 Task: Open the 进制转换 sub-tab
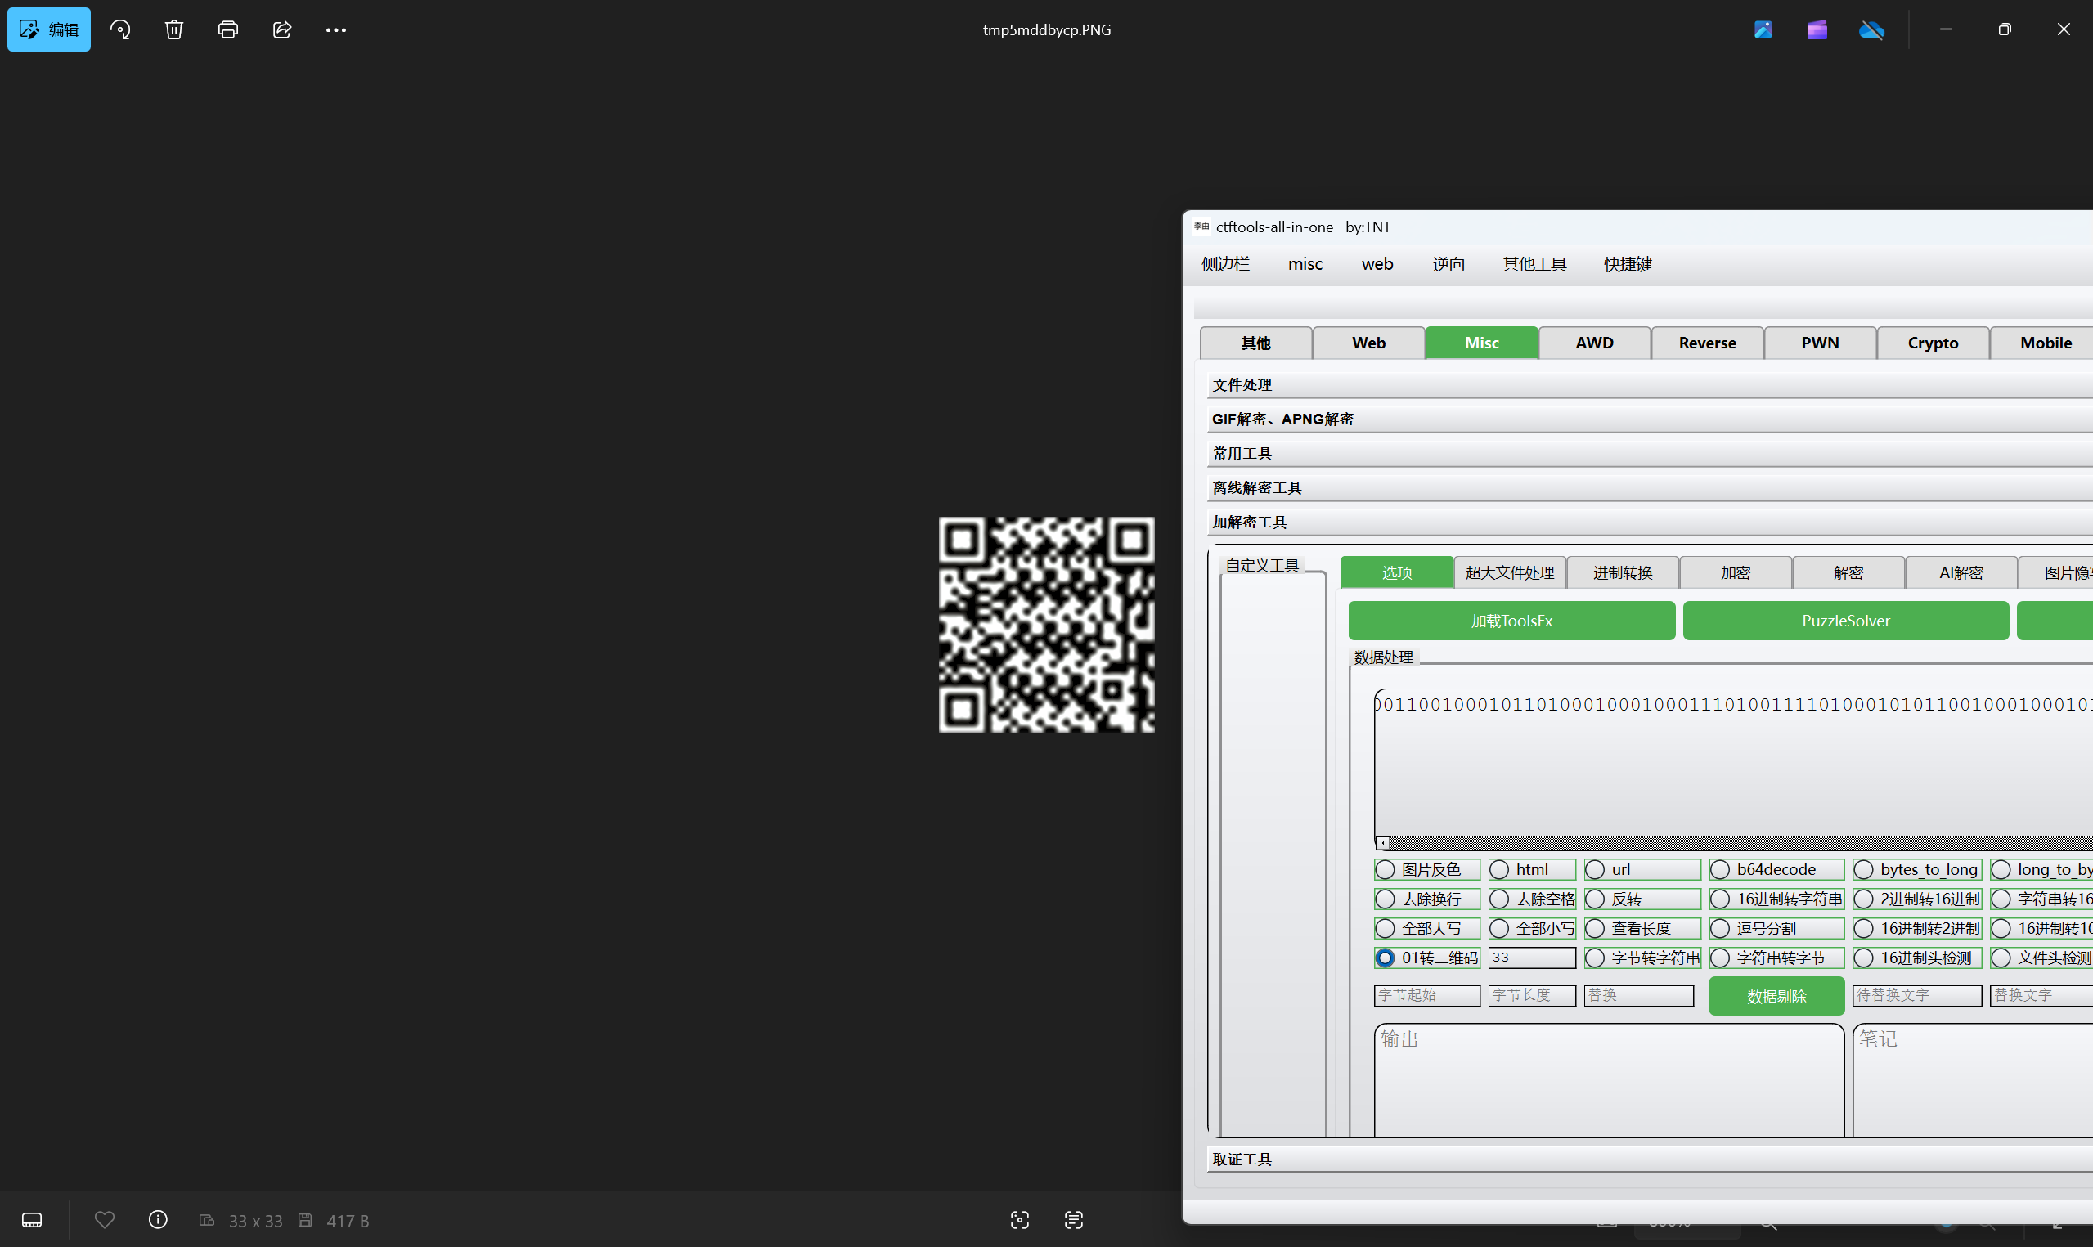tap(1623, 573)
